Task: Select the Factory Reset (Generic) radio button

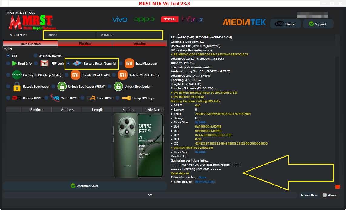Action: coord(68,64)
